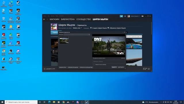Click the Удалить button in the uploader
The image size is (184, 104).
tap(114, 67)
